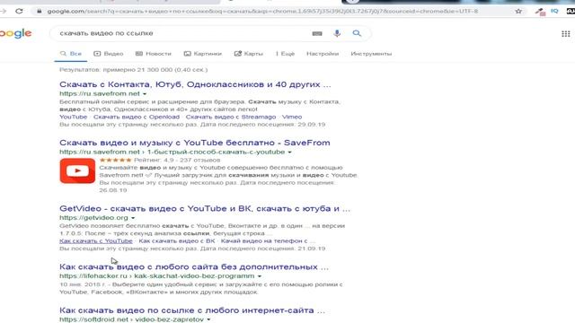Expand arrow next to the 1-быстрый-способ savefrom URL

(289, 153)
